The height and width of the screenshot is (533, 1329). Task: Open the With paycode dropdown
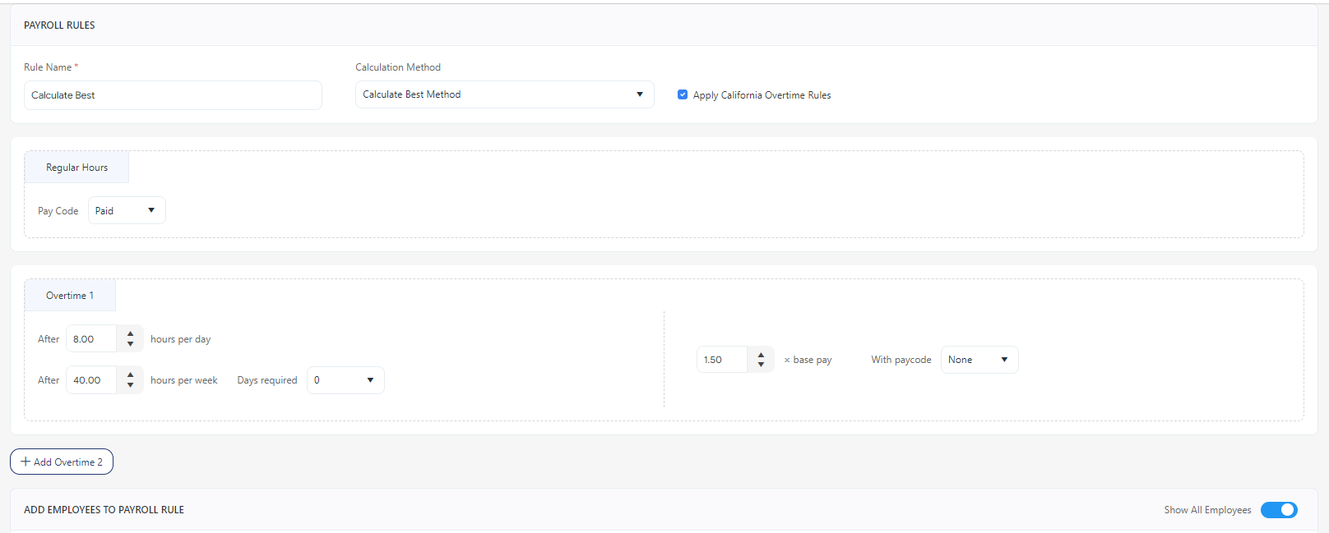coord(979,360)
